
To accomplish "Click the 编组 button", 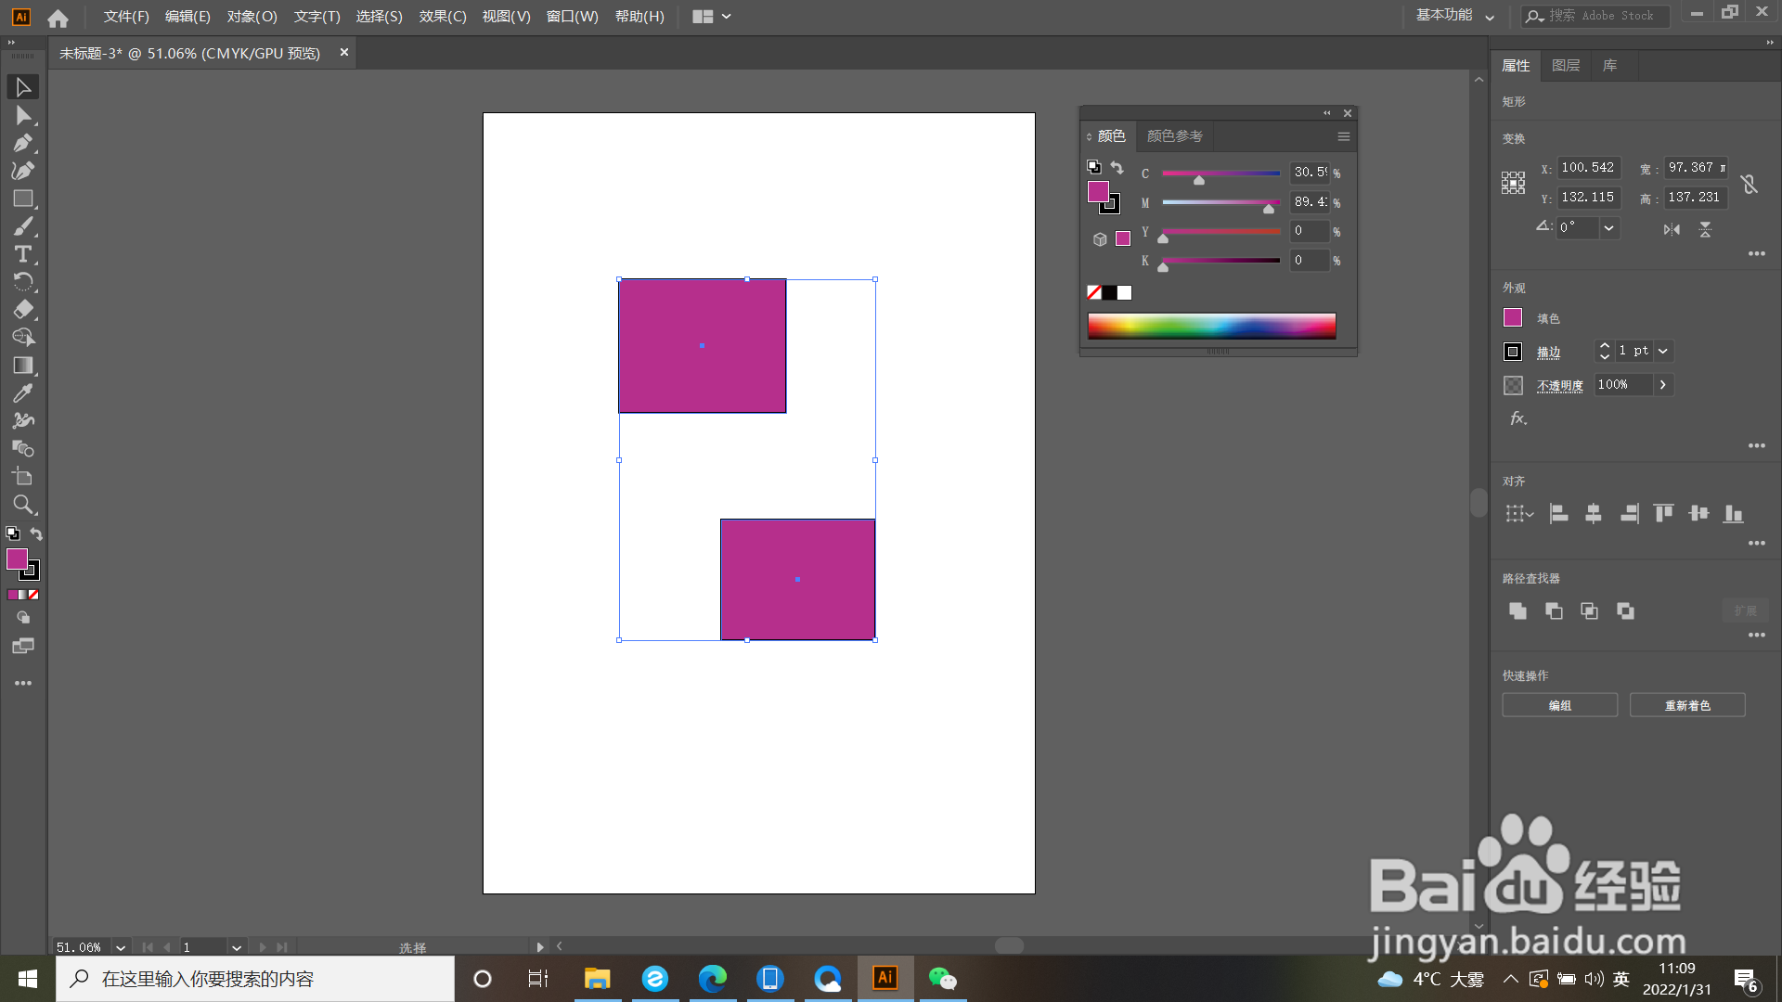I will 1559,705.
